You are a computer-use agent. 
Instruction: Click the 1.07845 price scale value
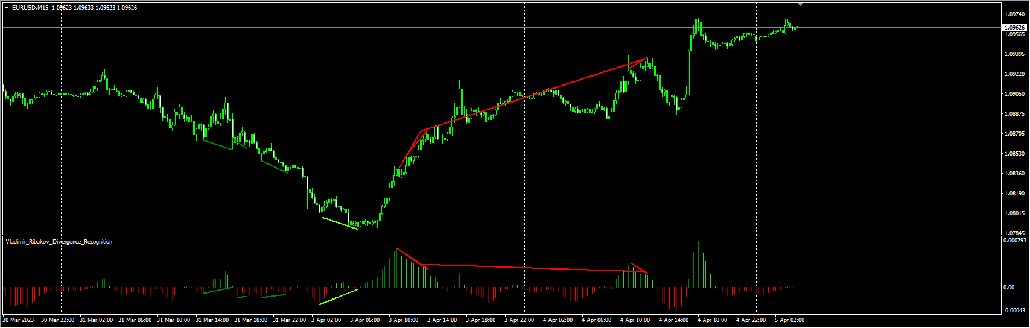pyautogui.click(x=1014, y=233)
